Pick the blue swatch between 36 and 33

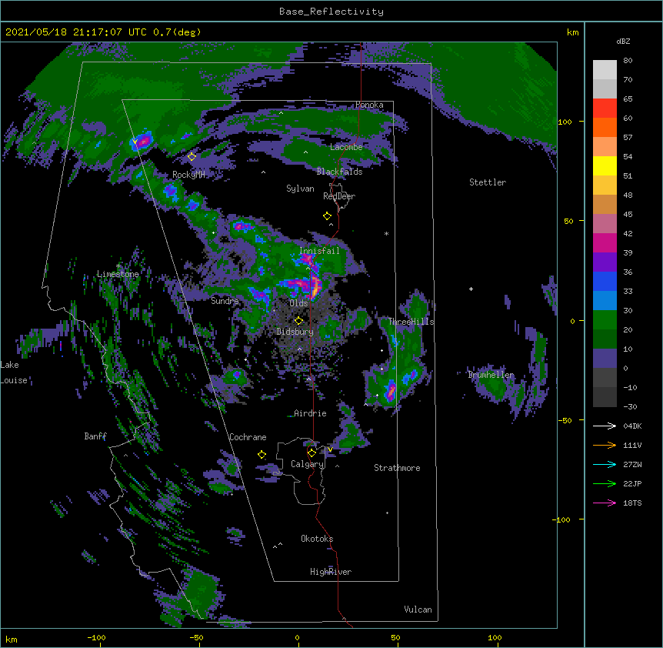(x=605, y=281)
